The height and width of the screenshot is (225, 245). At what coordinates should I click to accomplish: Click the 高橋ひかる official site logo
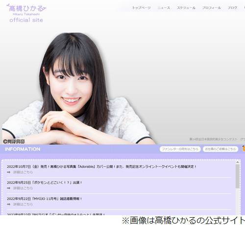[x=26, y=13]
